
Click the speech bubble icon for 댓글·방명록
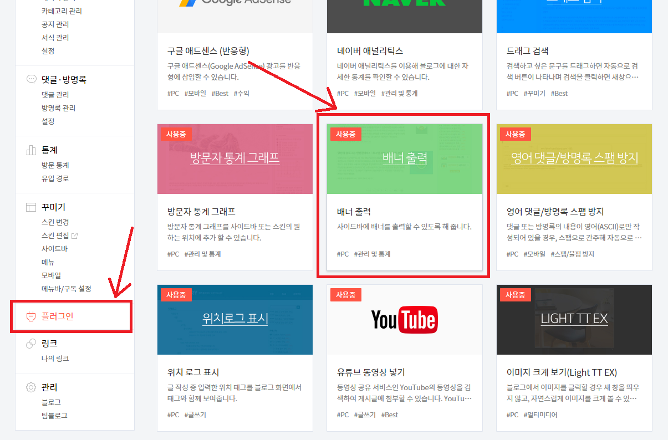pyautogui.click(x=31, y=79)
